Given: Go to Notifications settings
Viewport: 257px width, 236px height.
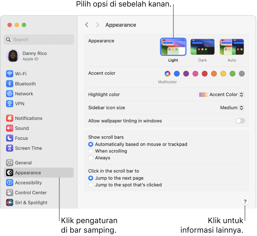Looking at the screenshot, I should tap(27, 118).
